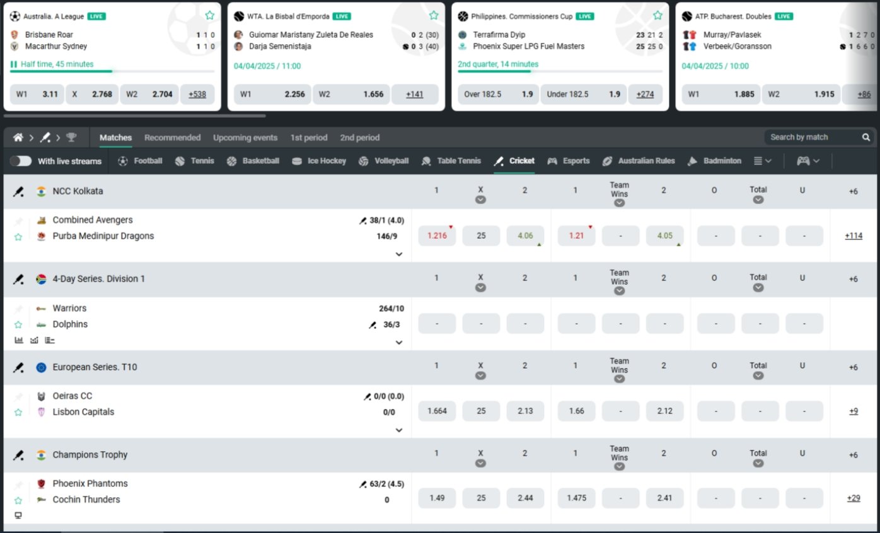Open +114 markets for Combined Avengers
Image resolution: width=880 pixels, height=533 pixels.
pos(854,236)
